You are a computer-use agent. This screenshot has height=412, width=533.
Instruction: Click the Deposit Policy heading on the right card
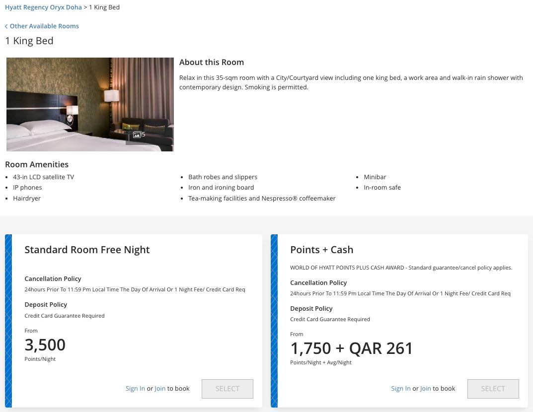[x=311, y=308]
